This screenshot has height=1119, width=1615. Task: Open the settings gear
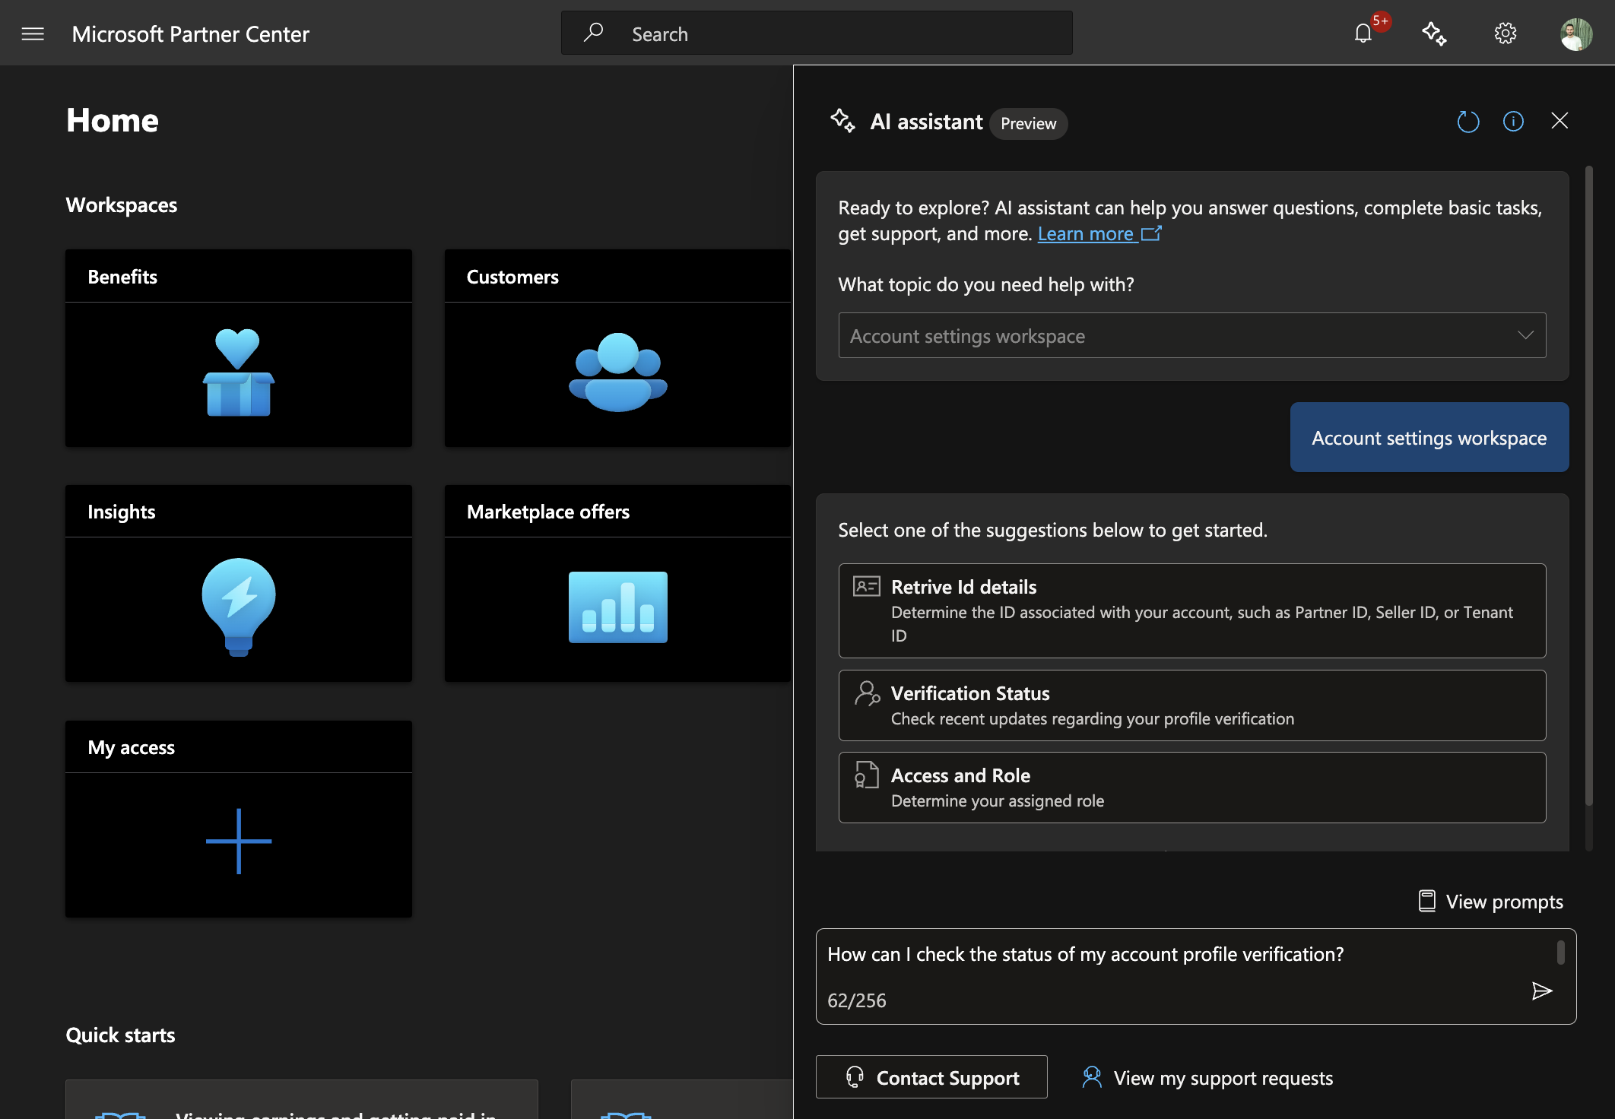[1506, 34]
